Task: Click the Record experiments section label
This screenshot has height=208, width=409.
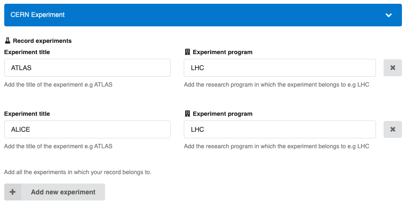Action: click(42, 41)
